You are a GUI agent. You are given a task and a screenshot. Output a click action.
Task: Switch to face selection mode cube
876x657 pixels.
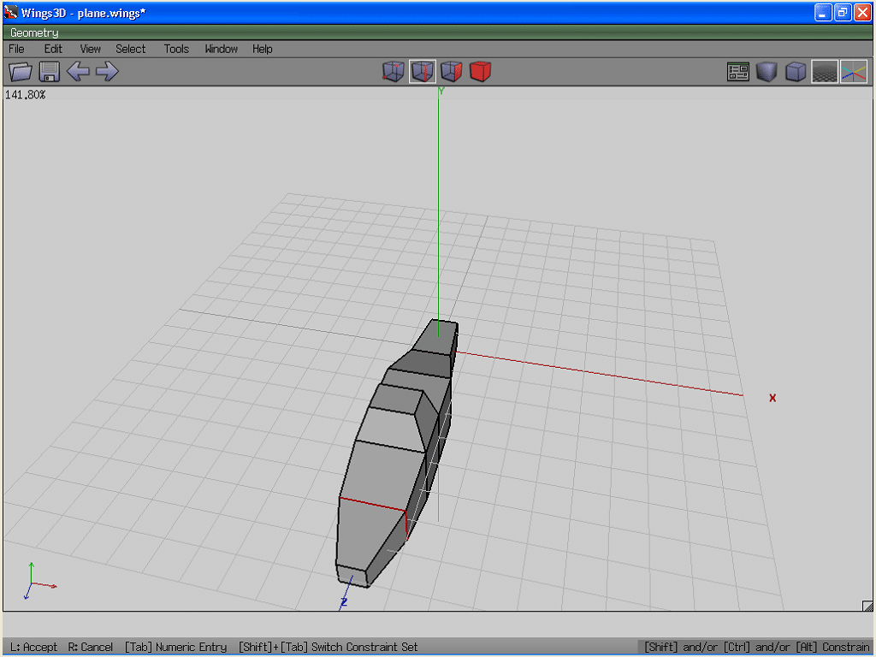pos(452,72)
